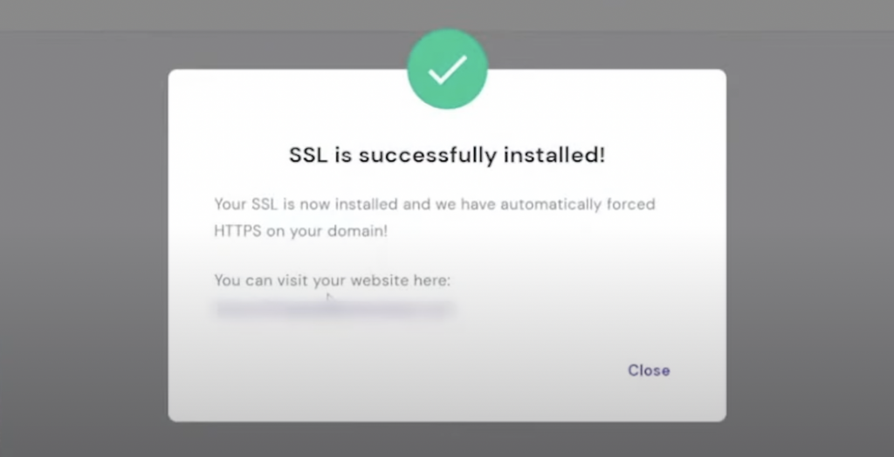Click the word 'HTTPS' in the message
This screenshot has width=894, height=457.
click(x=237, y=231)
